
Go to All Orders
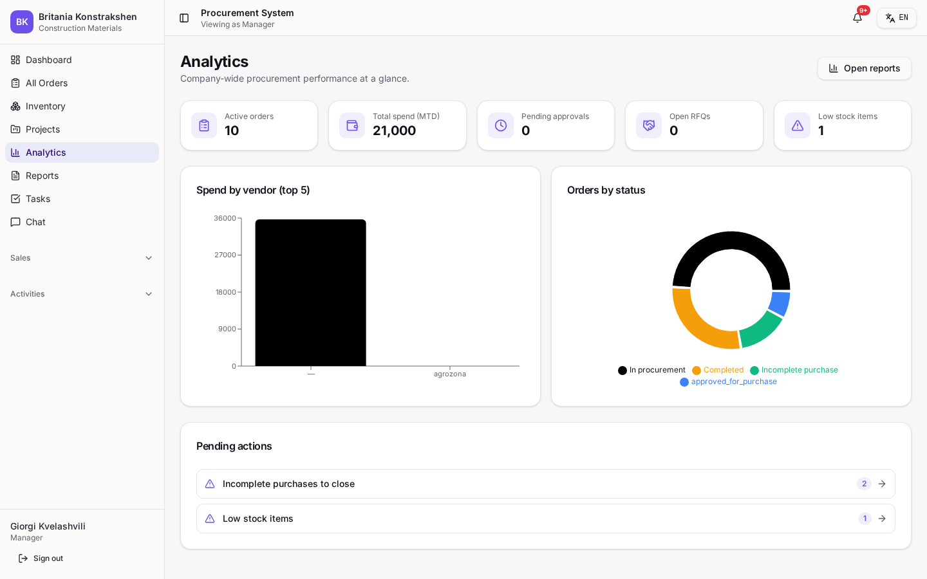tap(82, 83)
